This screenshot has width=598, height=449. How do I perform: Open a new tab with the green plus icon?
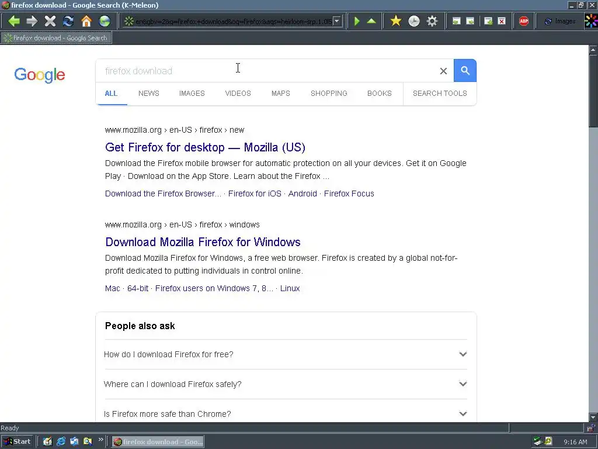[x=488, y=21]
